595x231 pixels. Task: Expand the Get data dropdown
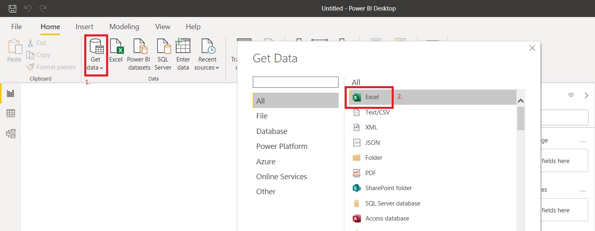(96, 68)
